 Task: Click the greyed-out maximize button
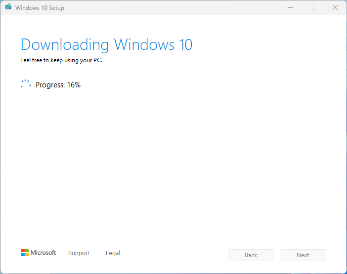312,8
